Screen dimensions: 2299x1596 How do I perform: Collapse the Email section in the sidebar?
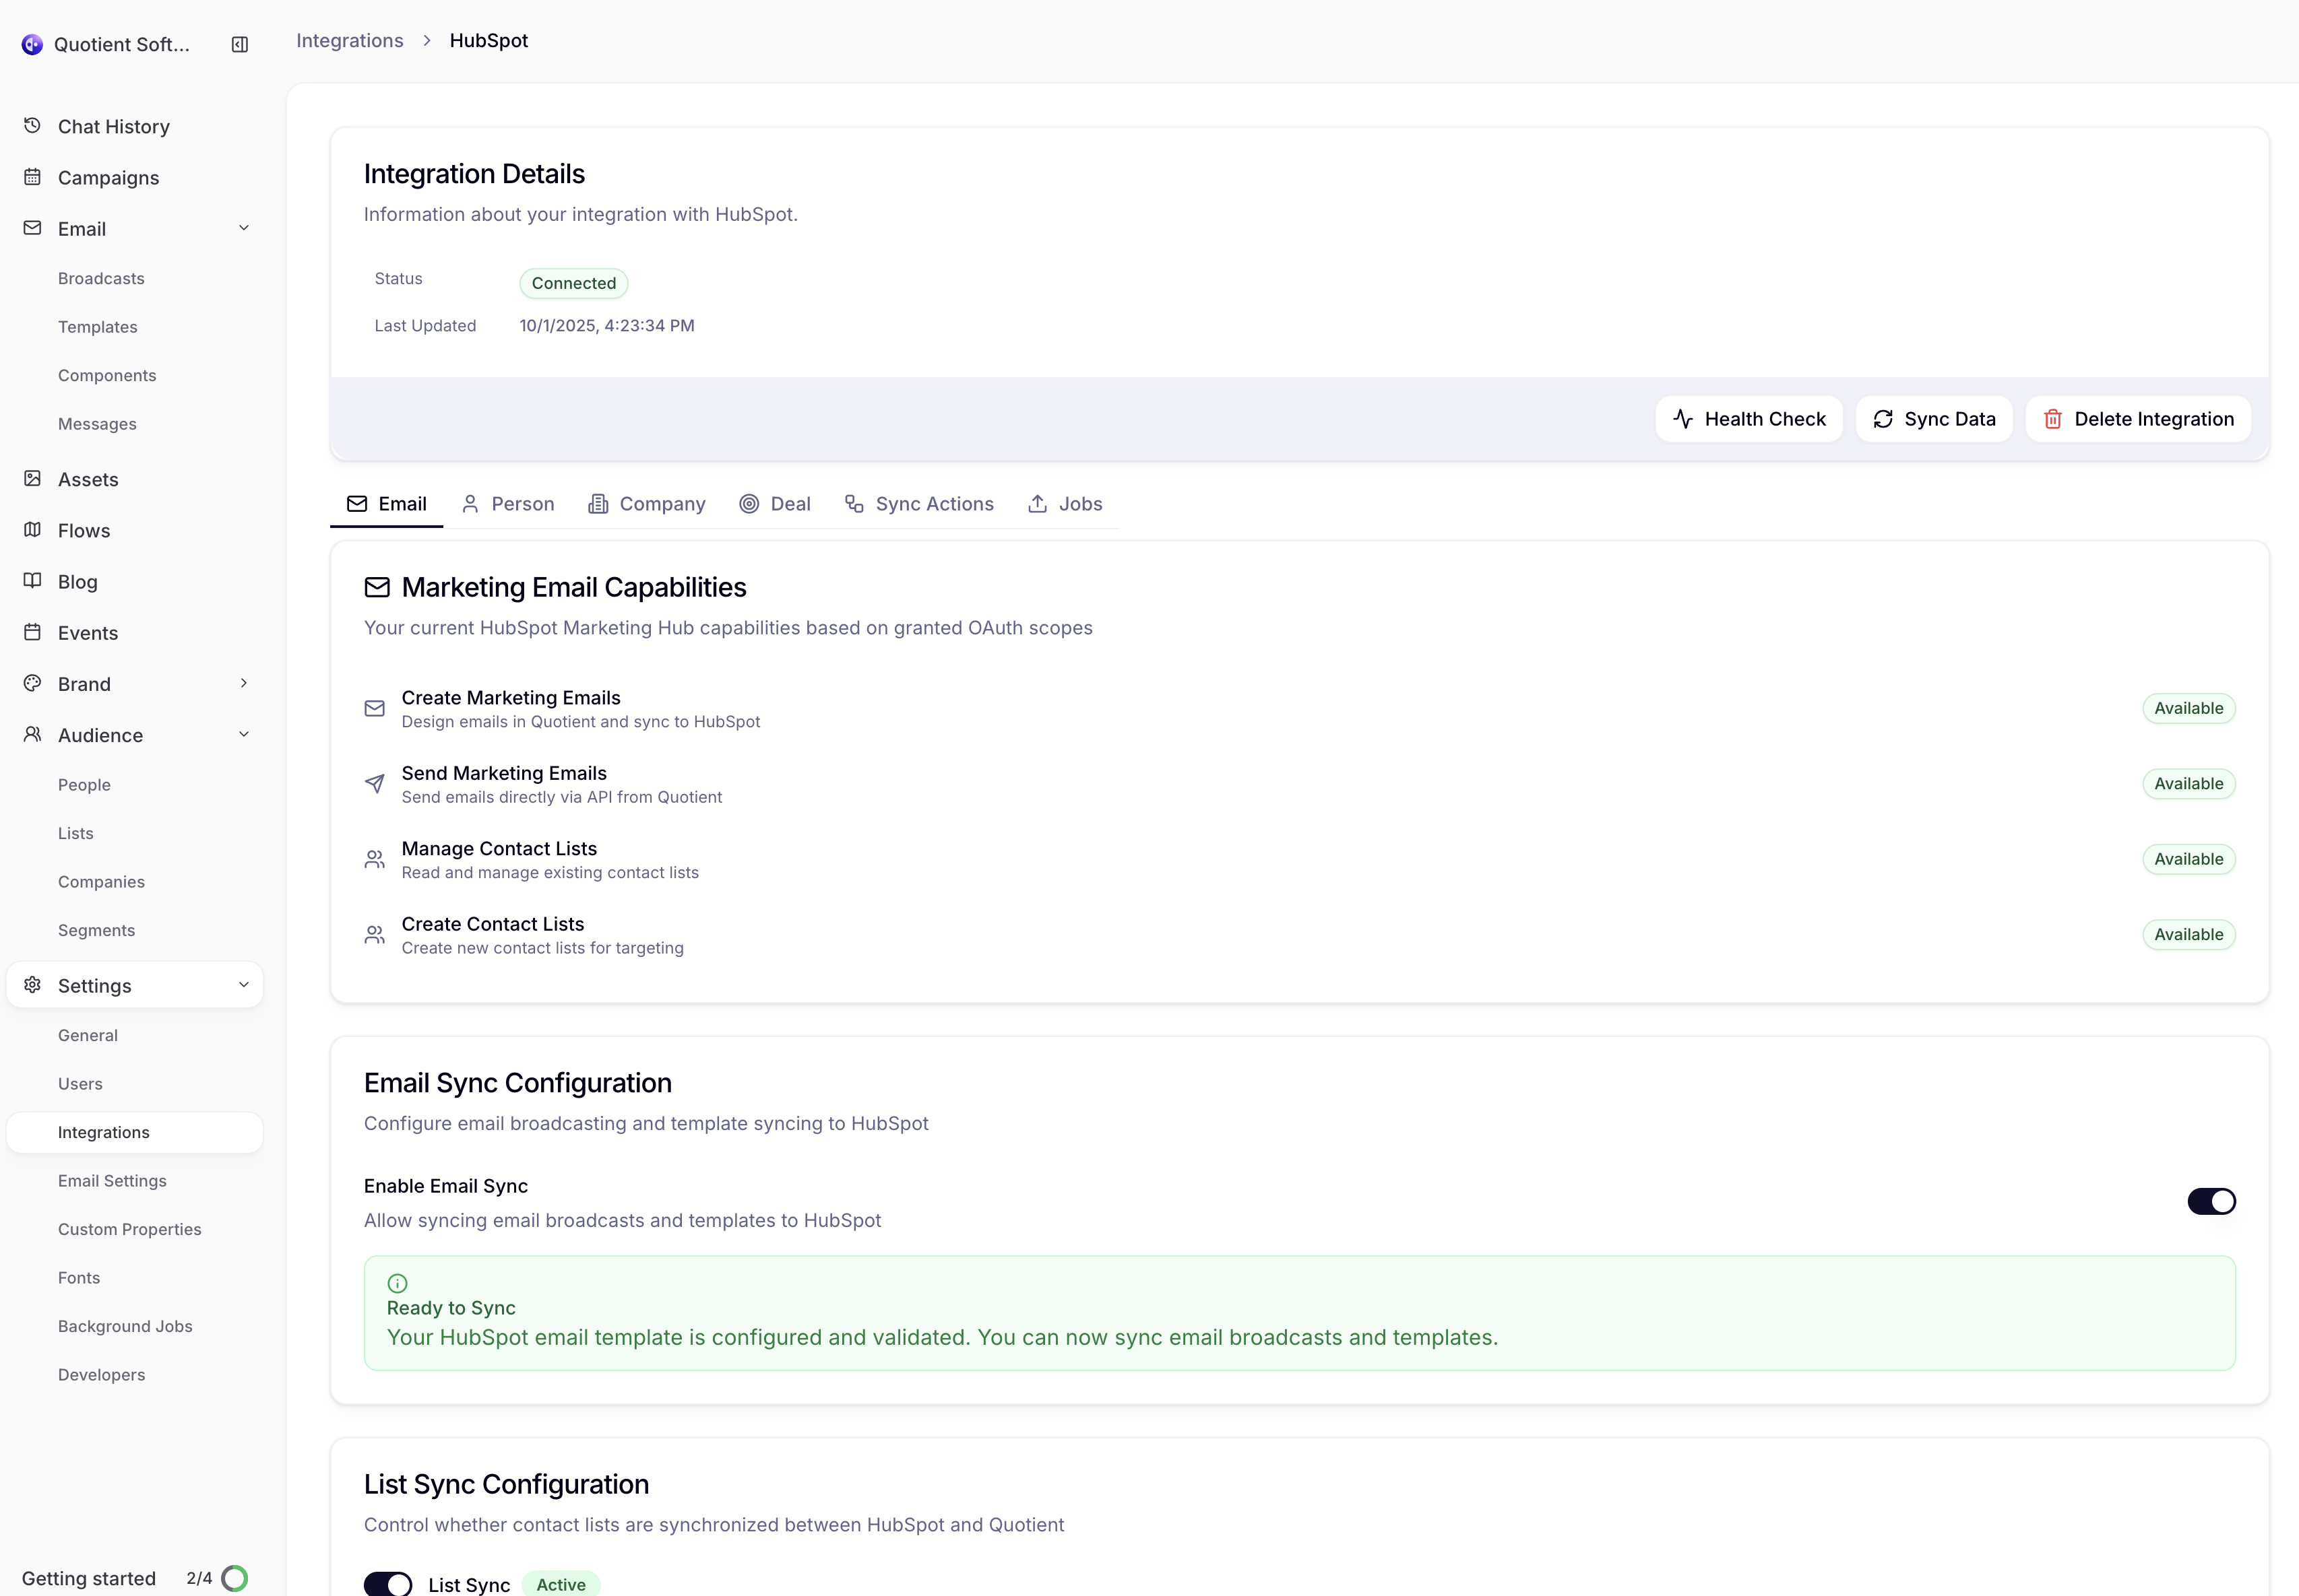pyautogui.click(x=243, y=228)
